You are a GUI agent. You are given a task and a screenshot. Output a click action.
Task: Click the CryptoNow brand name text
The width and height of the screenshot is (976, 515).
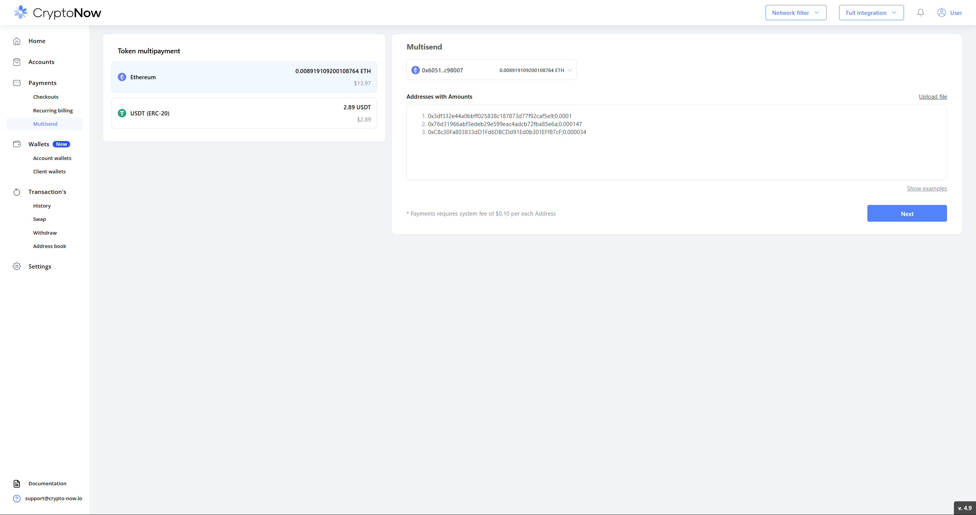coord(67,13)
